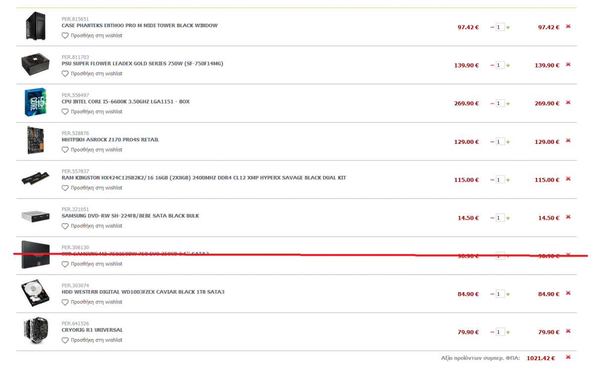Click the quantity field for the Intel i5-6600K

[500, 103]
